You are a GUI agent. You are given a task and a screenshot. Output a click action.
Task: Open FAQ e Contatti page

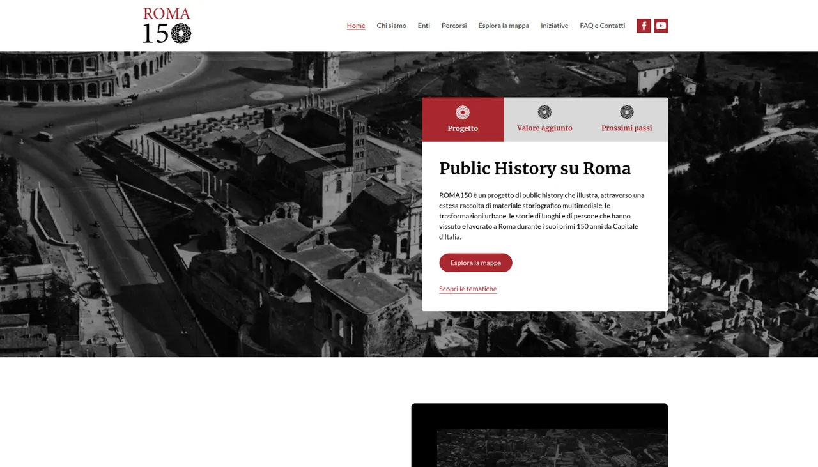[602, 26]
